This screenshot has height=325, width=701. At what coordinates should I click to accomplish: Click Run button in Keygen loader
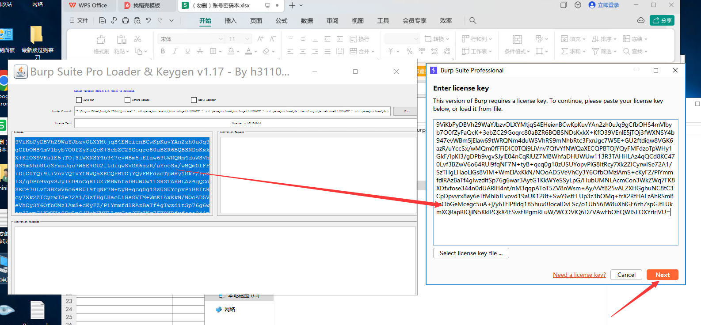click(x=406, y=111)
